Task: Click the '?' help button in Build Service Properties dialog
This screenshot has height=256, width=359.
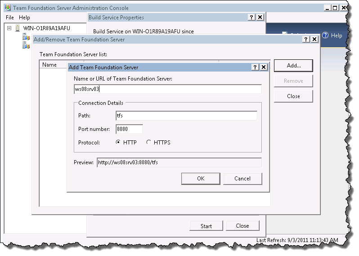Action: [x=251, y=17]
